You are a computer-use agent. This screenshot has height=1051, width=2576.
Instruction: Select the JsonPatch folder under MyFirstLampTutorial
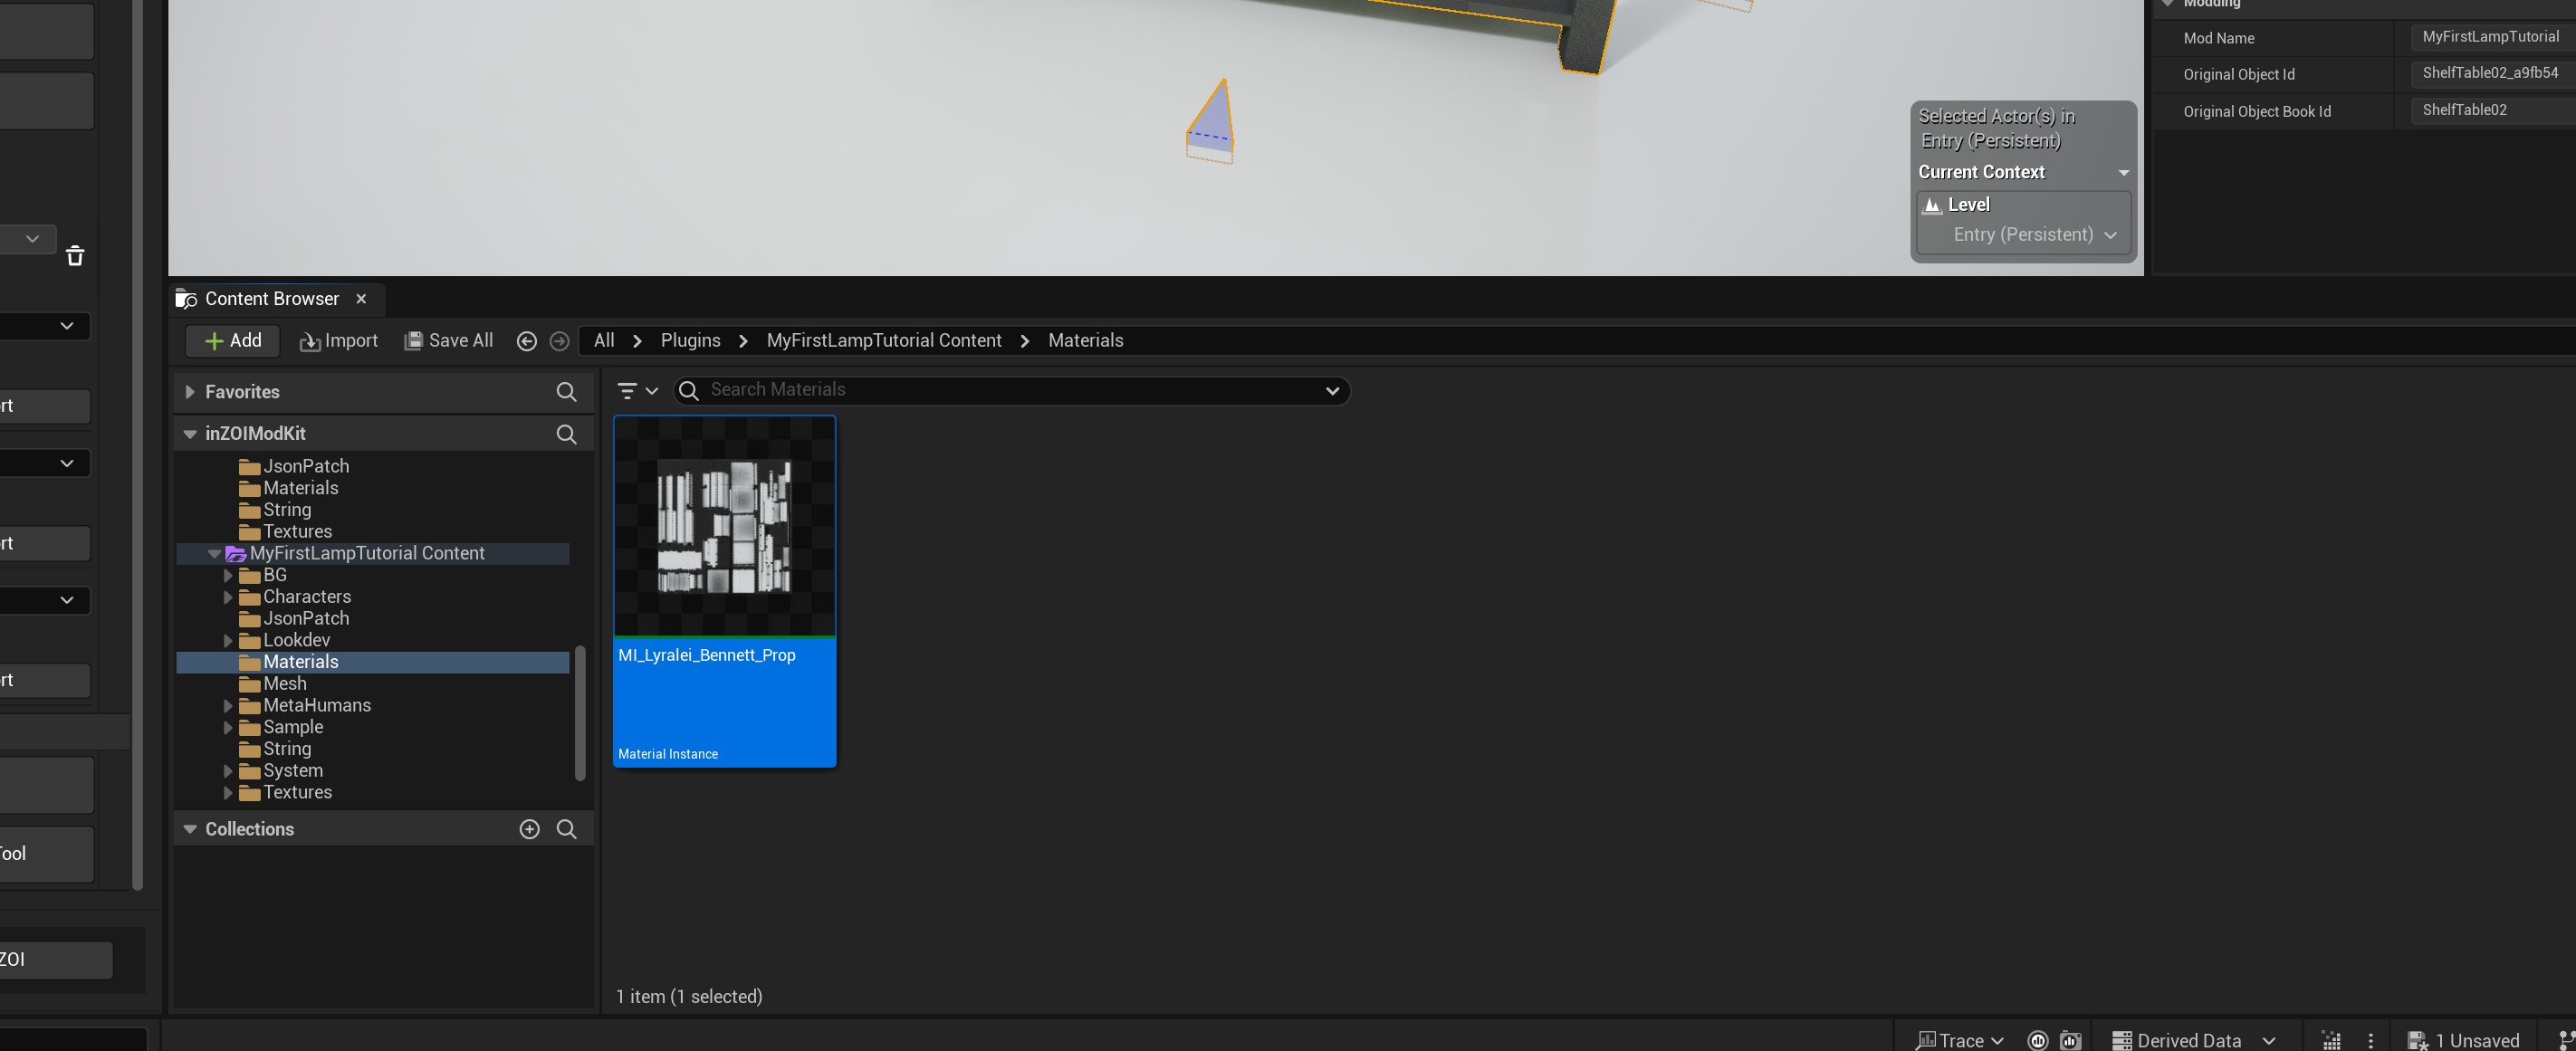coord(306,619)
